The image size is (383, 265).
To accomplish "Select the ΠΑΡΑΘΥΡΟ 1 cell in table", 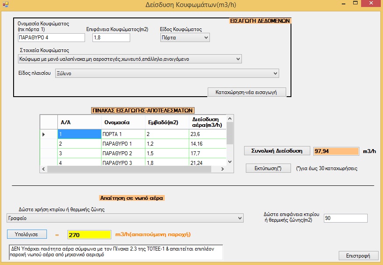I will tap(123, 143).
